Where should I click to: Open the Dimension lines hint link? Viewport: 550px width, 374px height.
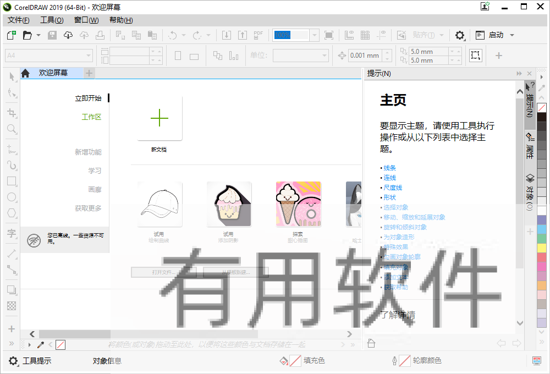click(393, 188)
